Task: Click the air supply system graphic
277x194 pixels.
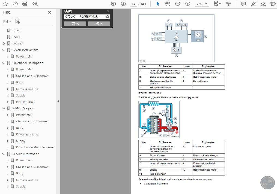Action: coord(159,119)
